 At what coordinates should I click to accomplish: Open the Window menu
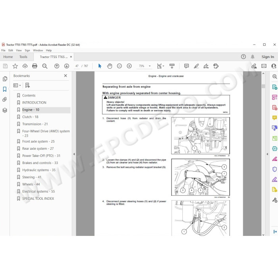point(38,50)
